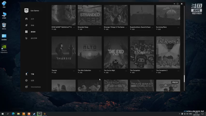Go to 主页 Home in sidebar
Screen dimensions: 206x116
pos(32,19)
